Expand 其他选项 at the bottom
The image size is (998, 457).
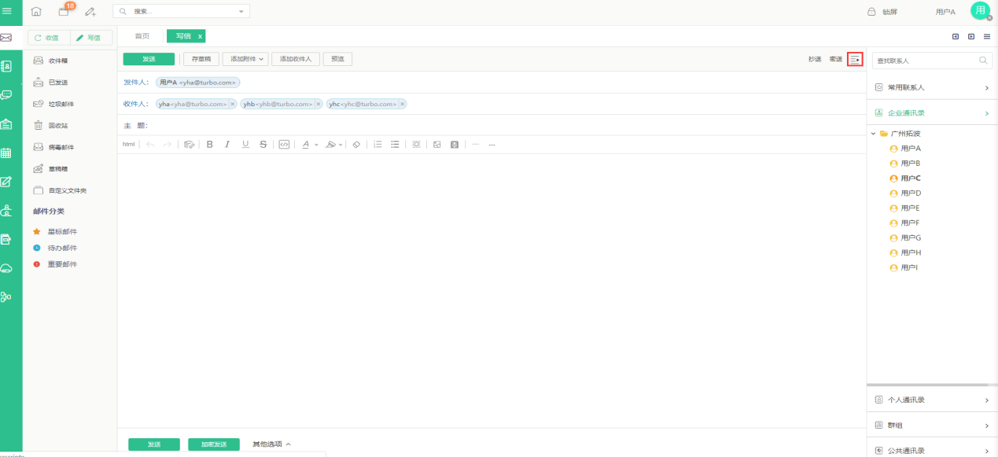(271, 444)
